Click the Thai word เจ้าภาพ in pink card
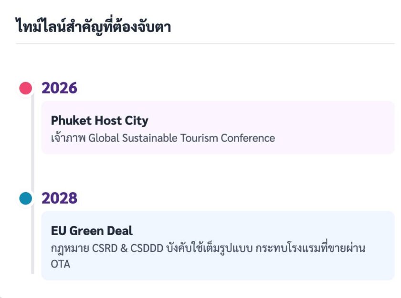Viewport: 401px width, 298px height. point(68,138)
